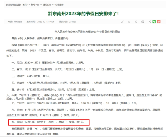Share article via green WeChat icon
Viewport: 167px width, 137px height.
154,22
